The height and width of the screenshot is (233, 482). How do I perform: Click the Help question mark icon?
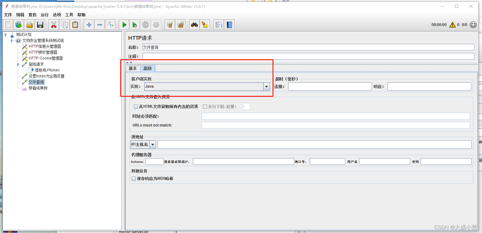click(x=230, y=24)
